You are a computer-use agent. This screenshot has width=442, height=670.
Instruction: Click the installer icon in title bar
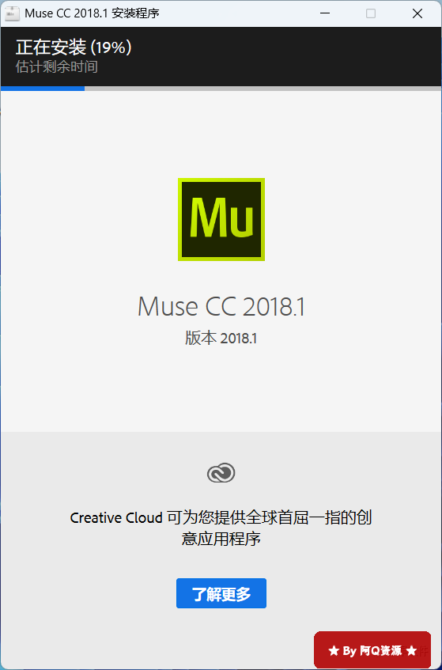pos(12,13)
